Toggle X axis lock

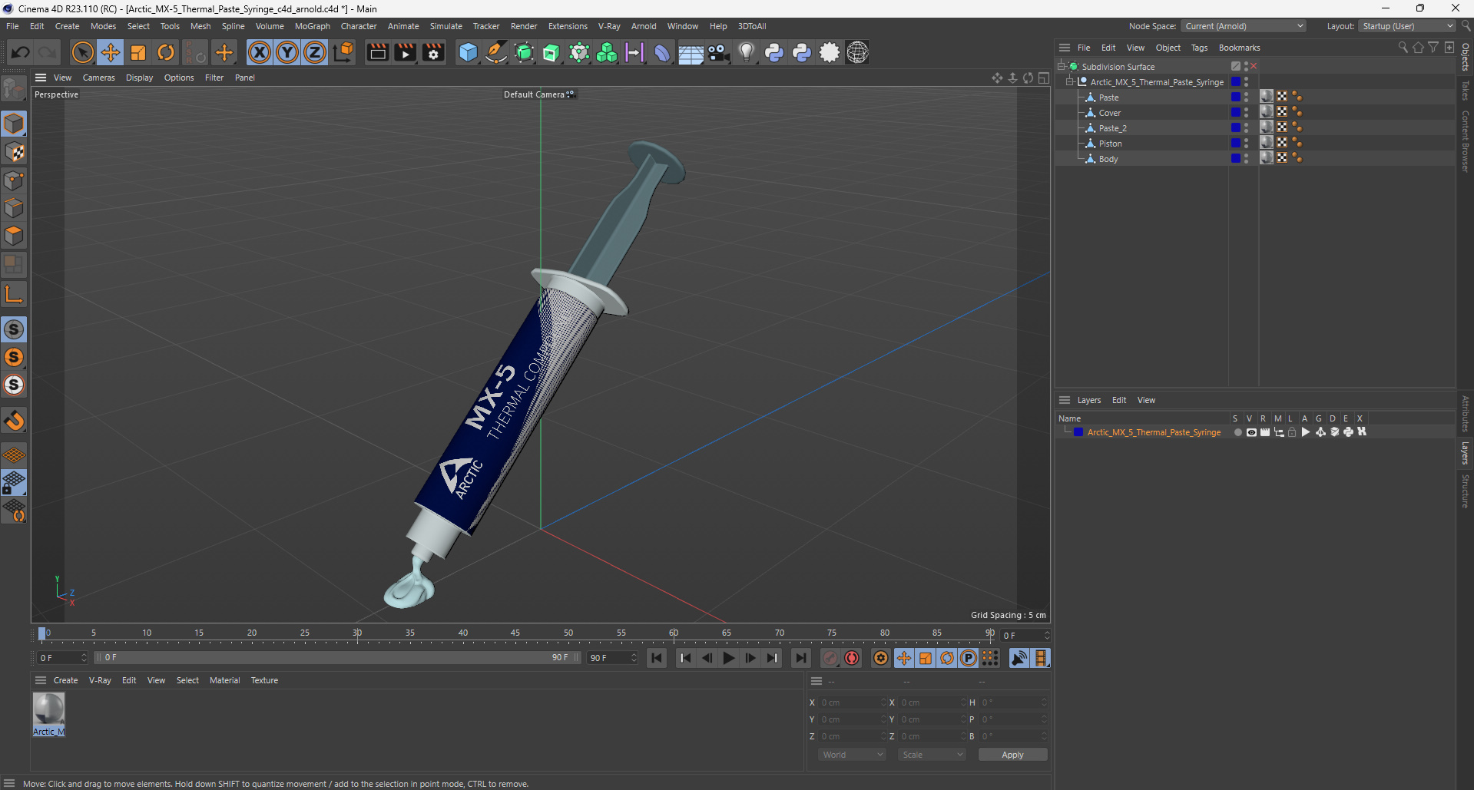[260, 52]
